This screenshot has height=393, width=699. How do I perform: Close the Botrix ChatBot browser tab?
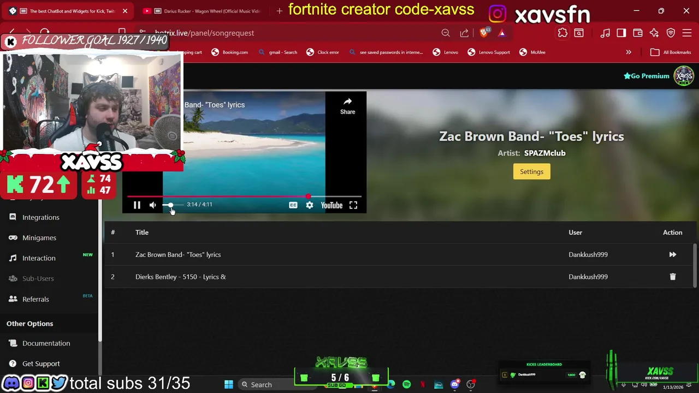click(x=125, y=11)
